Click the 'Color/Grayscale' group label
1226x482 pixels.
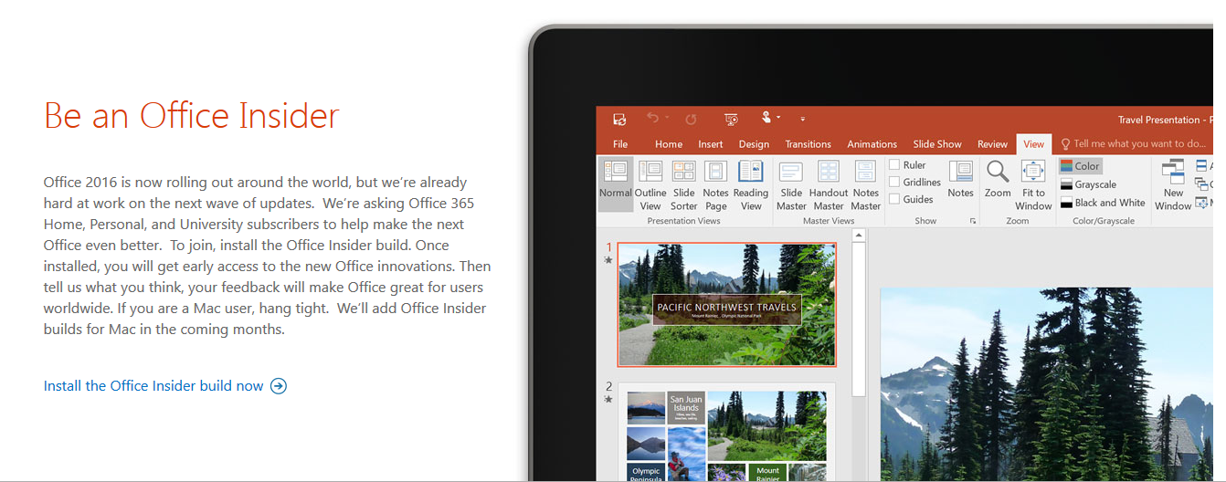point(1104,221)
